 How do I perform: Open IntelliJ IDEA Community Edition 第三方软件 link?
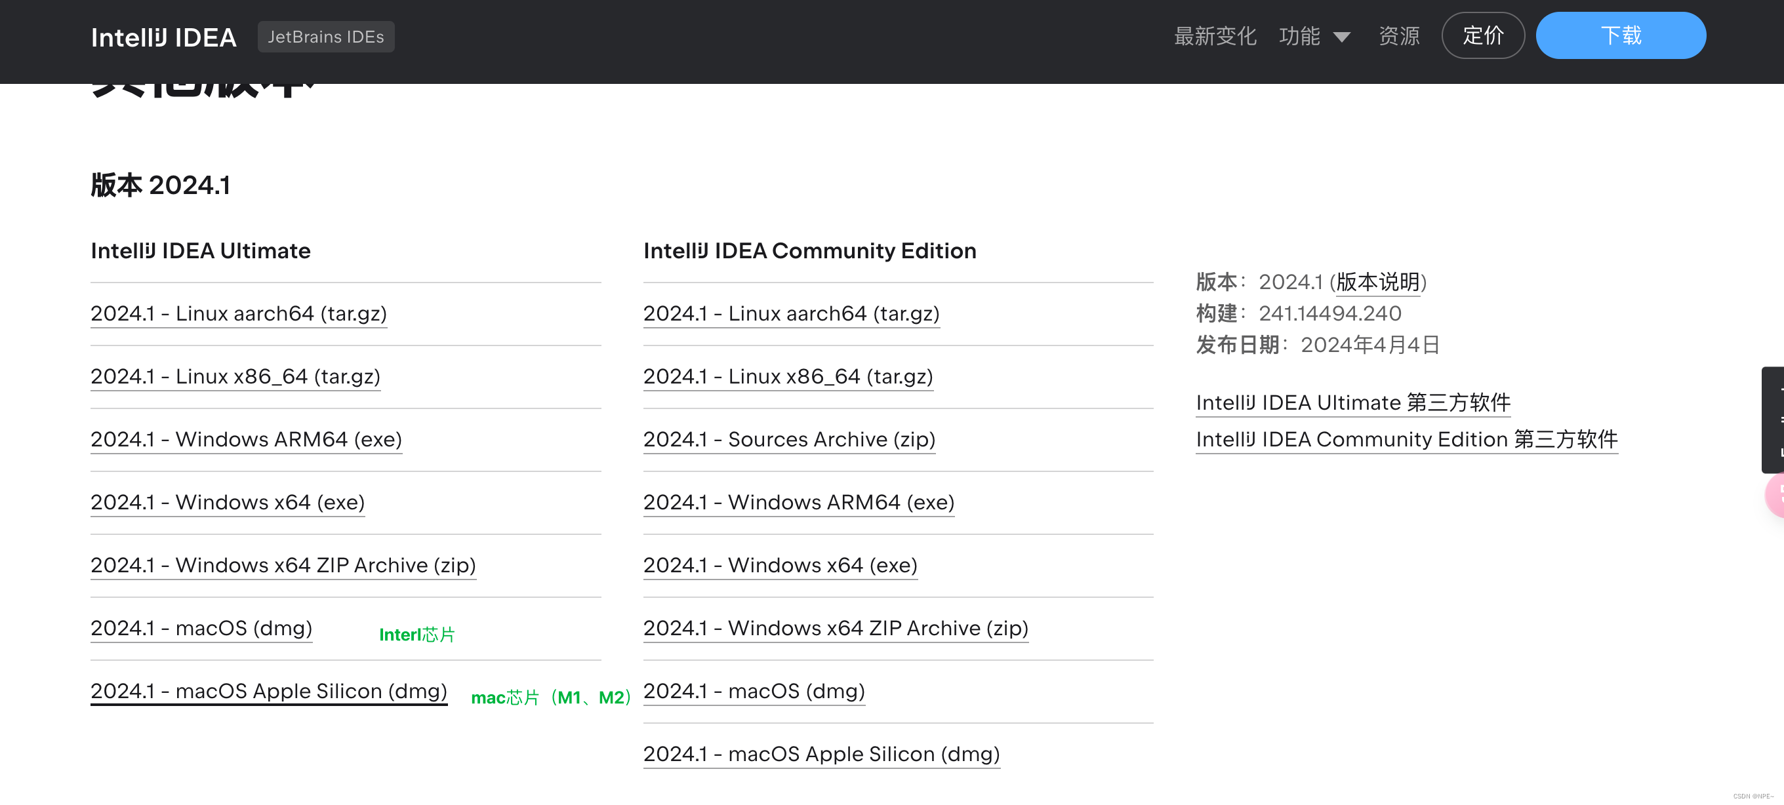tap(1408, 439)
